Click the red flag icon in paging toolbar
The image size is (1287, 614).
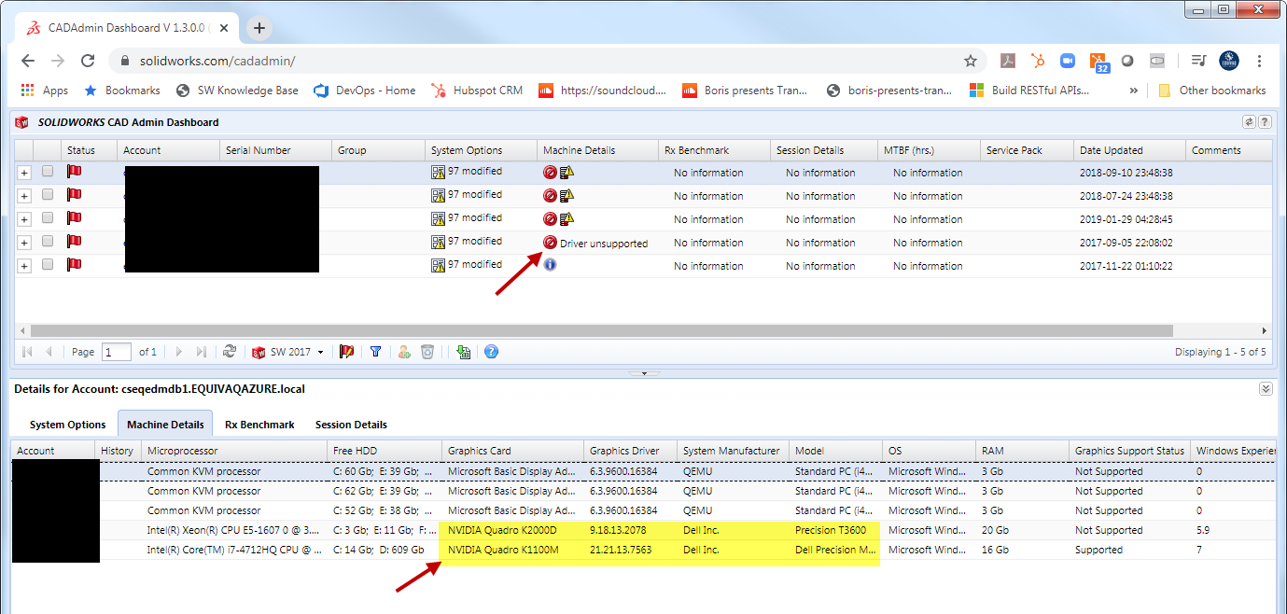click(346, 352)
